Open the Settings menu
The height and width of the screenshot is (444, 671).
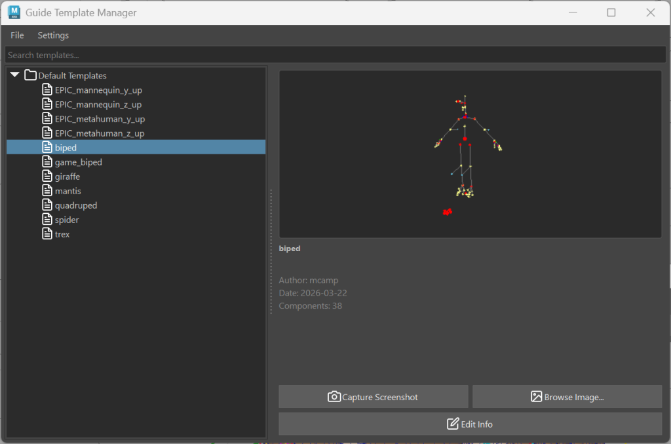pos(53,35)
